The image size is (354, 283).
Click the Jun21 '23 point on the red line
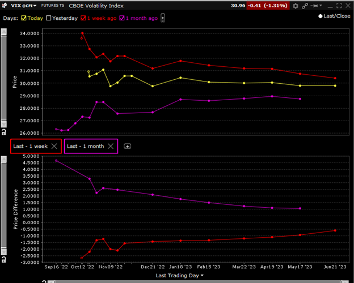[335, 78]
